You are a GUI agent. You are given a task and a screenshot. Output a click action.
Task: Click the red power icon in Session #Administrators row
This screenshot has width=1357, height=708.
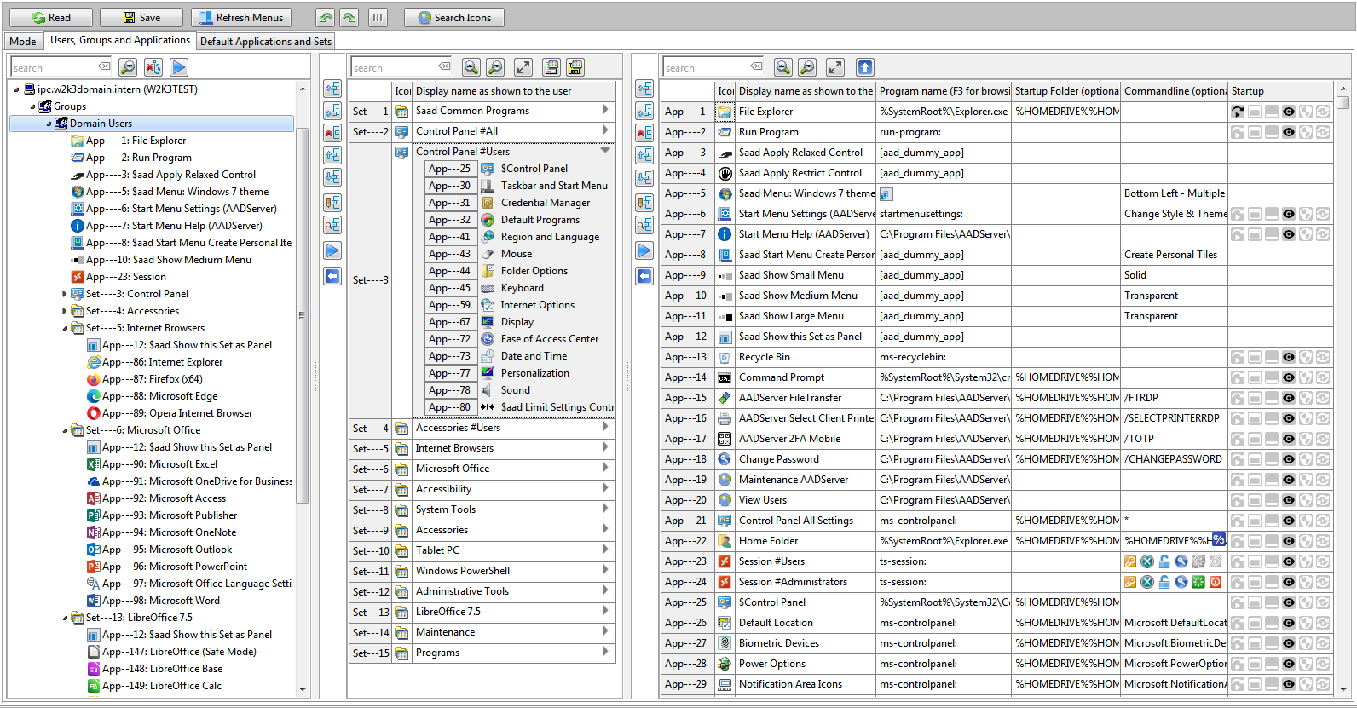coord(1216,582)
